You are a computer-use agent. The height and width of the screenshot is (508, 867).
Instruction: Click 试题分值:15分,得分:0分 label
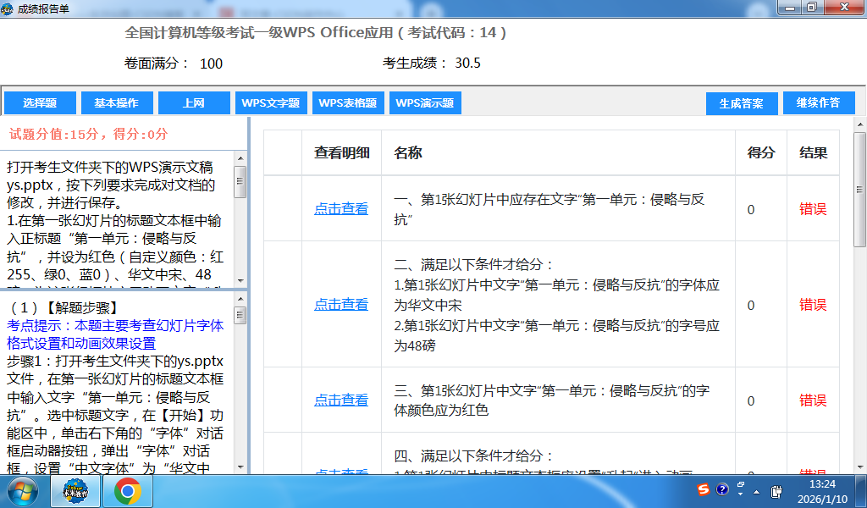88,134
